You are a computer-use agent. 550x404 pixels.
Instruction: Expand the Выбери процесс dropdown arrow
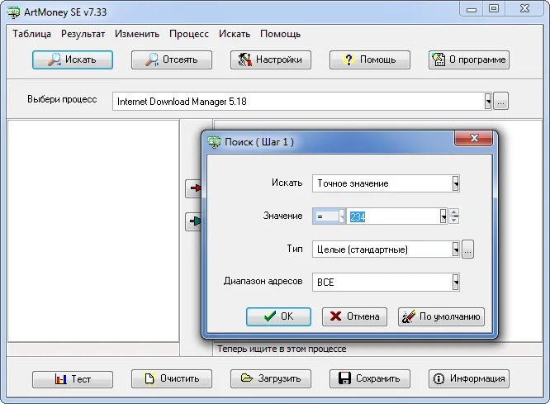487,102
